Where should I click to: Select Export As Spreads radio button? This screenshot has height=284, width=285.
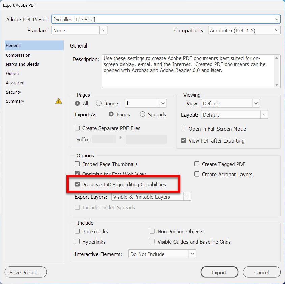142,114
